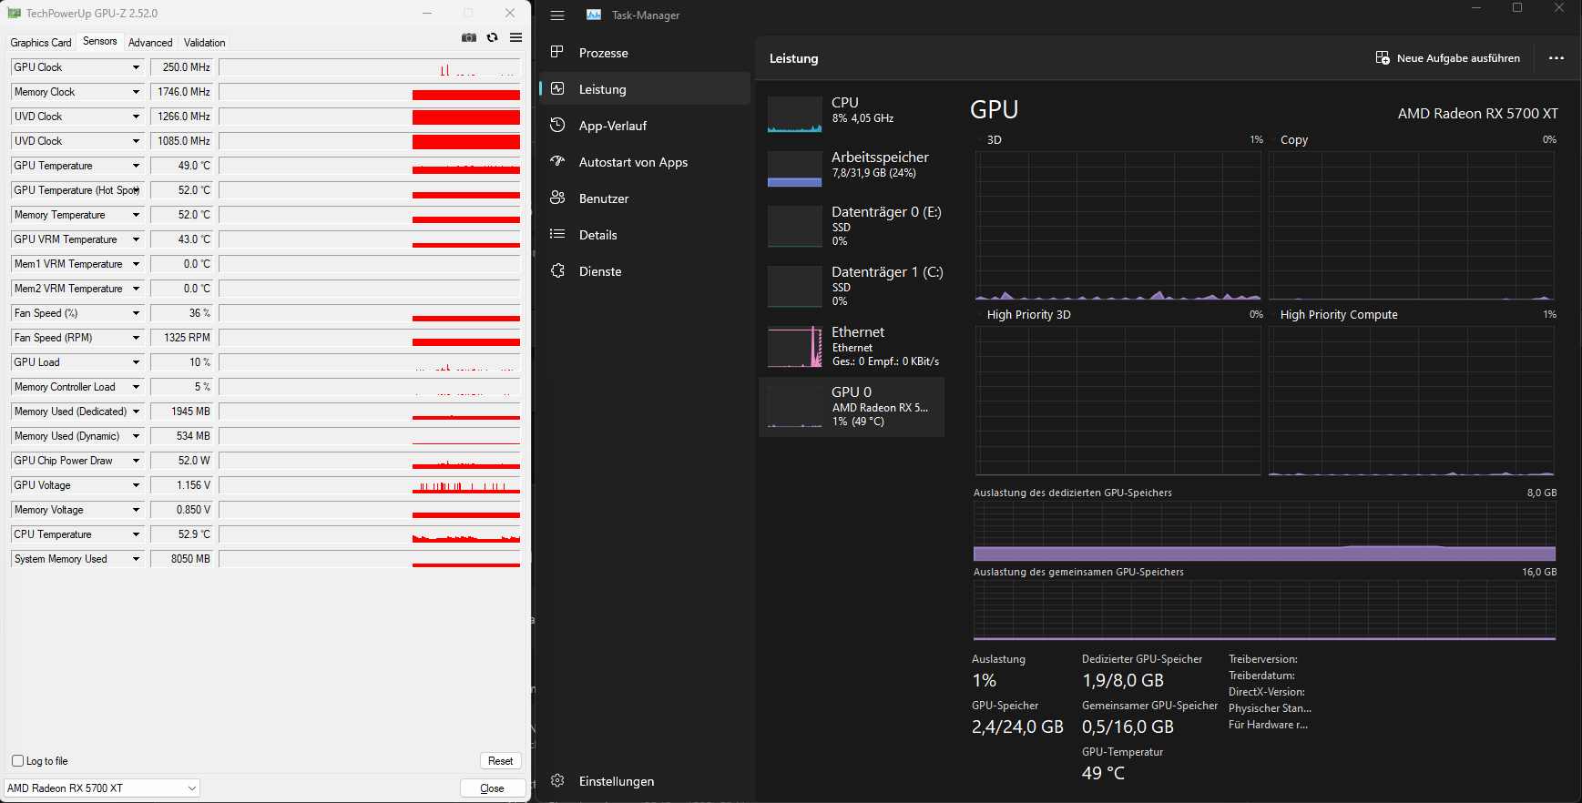Open Einstellungen in Task-Manager
This screenshot has height=803, width=1582.
(645, 781)
